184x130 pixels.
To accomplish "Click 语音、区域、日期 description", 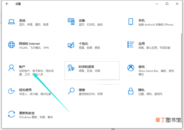I will click(89, 71).
